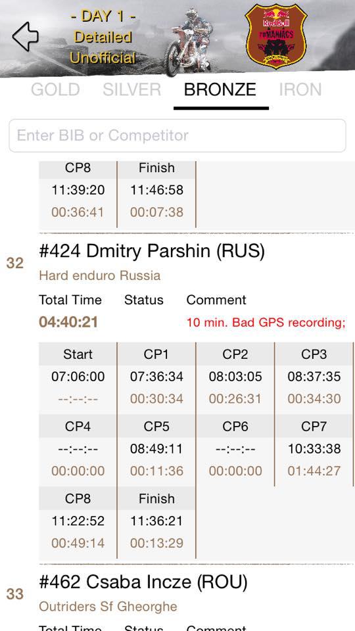Tap the motorcycle rider image in header
The height and width of the screenshot is (631, 355).
pyautogui.click(x=189, y=42)
